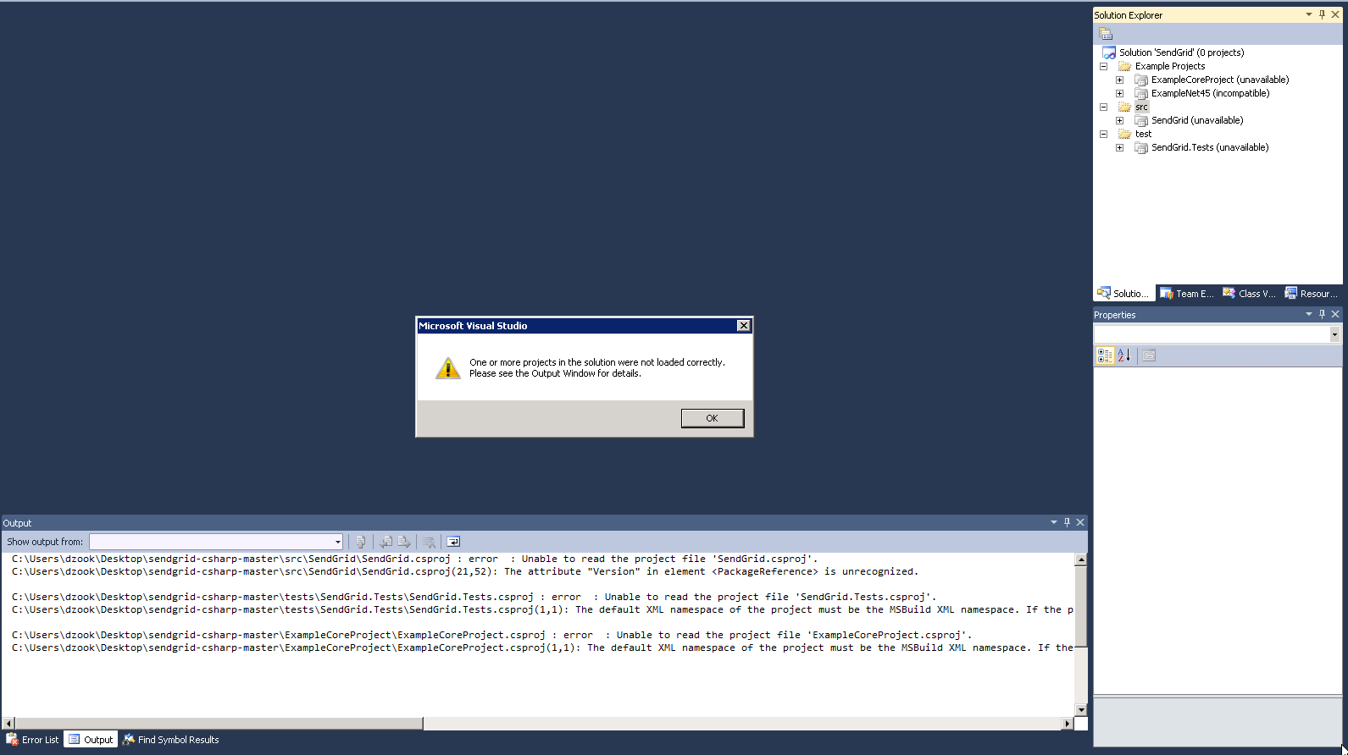Switch Properties to Categorized view

pyautogui.click(x=1105, y=355)
